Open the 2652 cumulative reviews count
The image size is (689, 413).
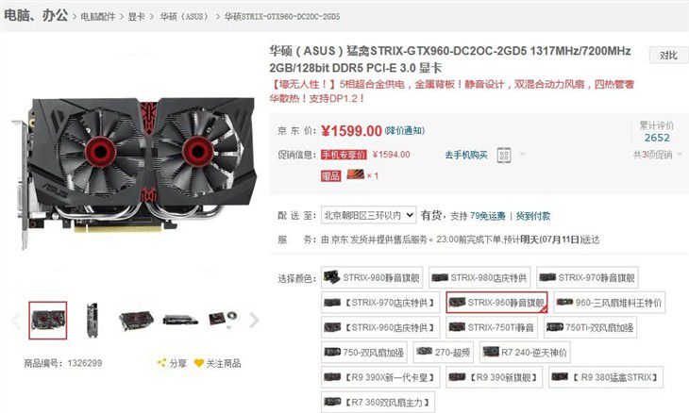[x=657, y=138]
